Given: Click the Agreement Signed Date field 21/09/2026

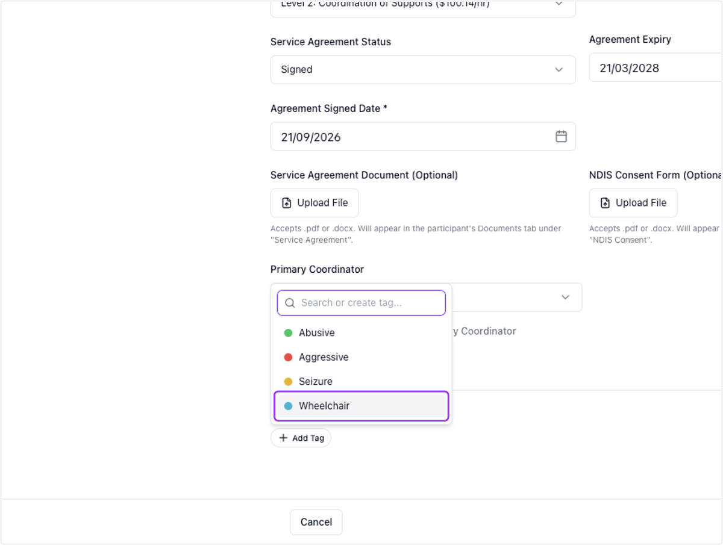Looking at the screenshot, I should click(423, 137).
